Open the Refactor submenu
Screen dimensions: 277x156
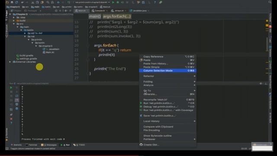pos(168,76)
